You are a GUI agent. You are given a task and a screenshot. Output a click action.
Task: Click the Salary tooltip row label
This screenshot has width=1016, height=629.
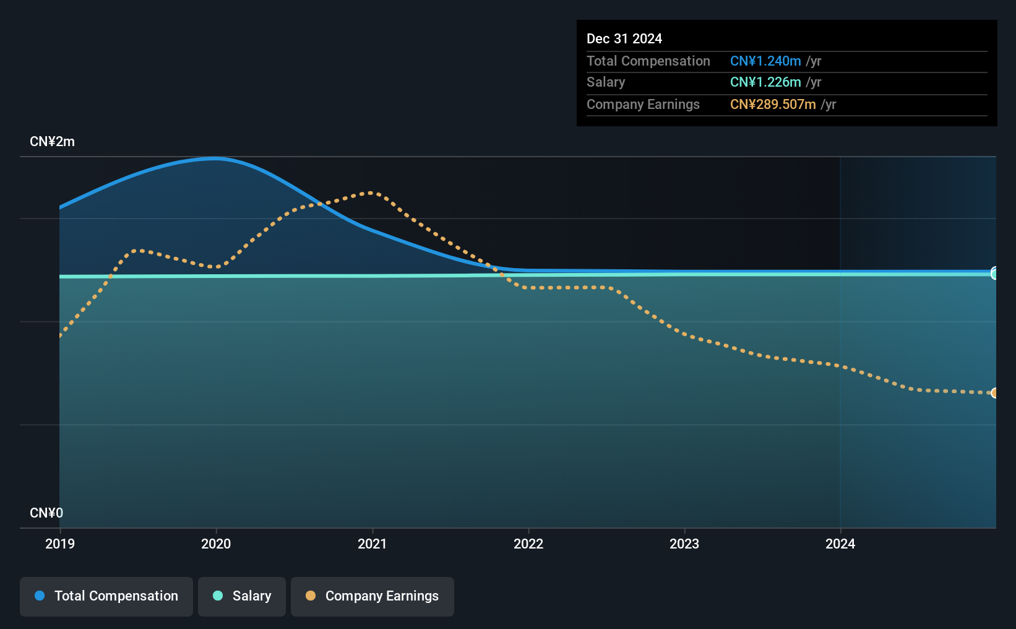pyautogui.click(x=606, y=82)
